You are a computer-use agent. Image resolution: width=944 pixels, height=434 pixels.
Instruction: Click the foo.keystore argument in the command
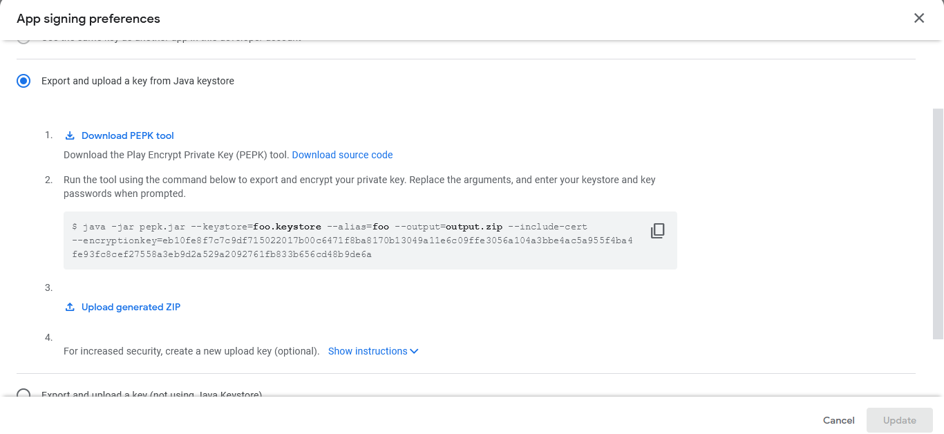[287, 227]
